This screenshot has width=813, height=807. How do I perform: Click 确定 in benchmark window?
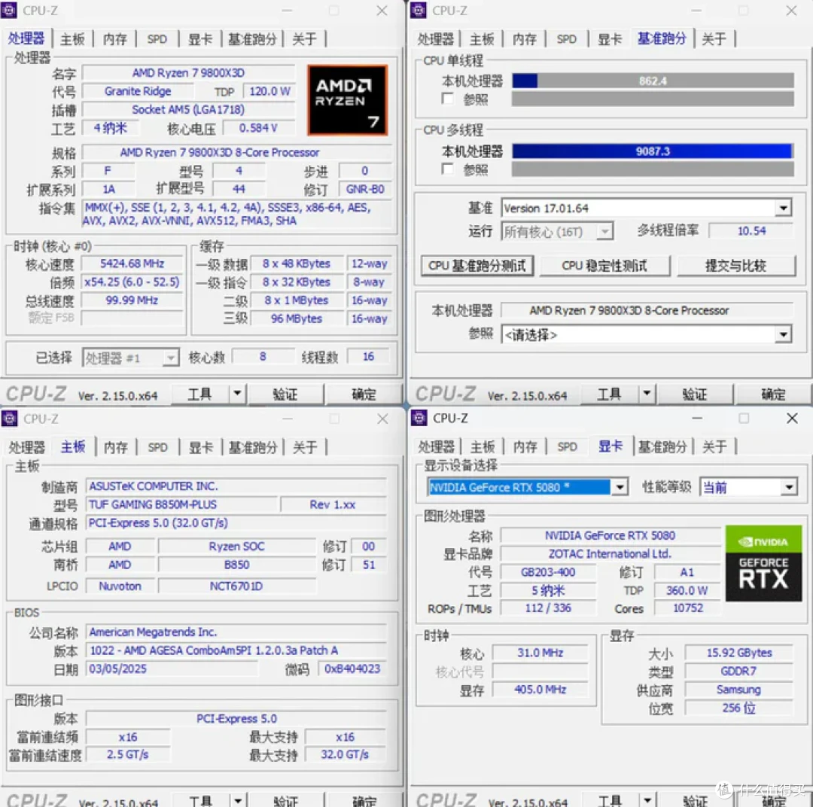pos(773,394)
